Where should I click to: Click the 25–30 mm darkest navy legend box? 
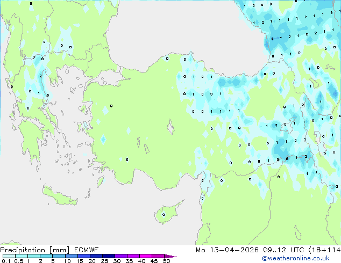pos(108,256)
